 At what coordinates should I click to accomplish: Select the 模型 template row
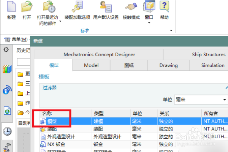(x=134, y=121)
